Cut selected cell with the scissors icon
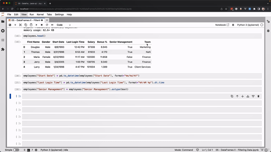The image size is (271, 152). point(20,25)
